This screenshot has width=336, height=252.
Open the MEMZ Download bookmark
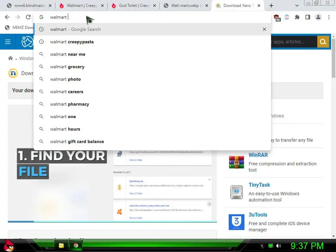point(19,28)
